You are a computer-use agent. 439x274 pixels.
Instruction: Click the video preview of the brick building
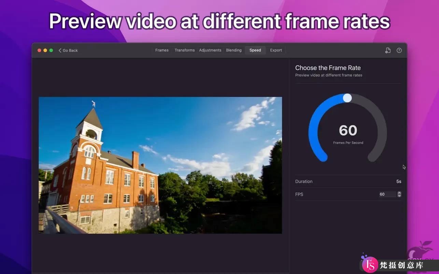[x=160, y=165]
